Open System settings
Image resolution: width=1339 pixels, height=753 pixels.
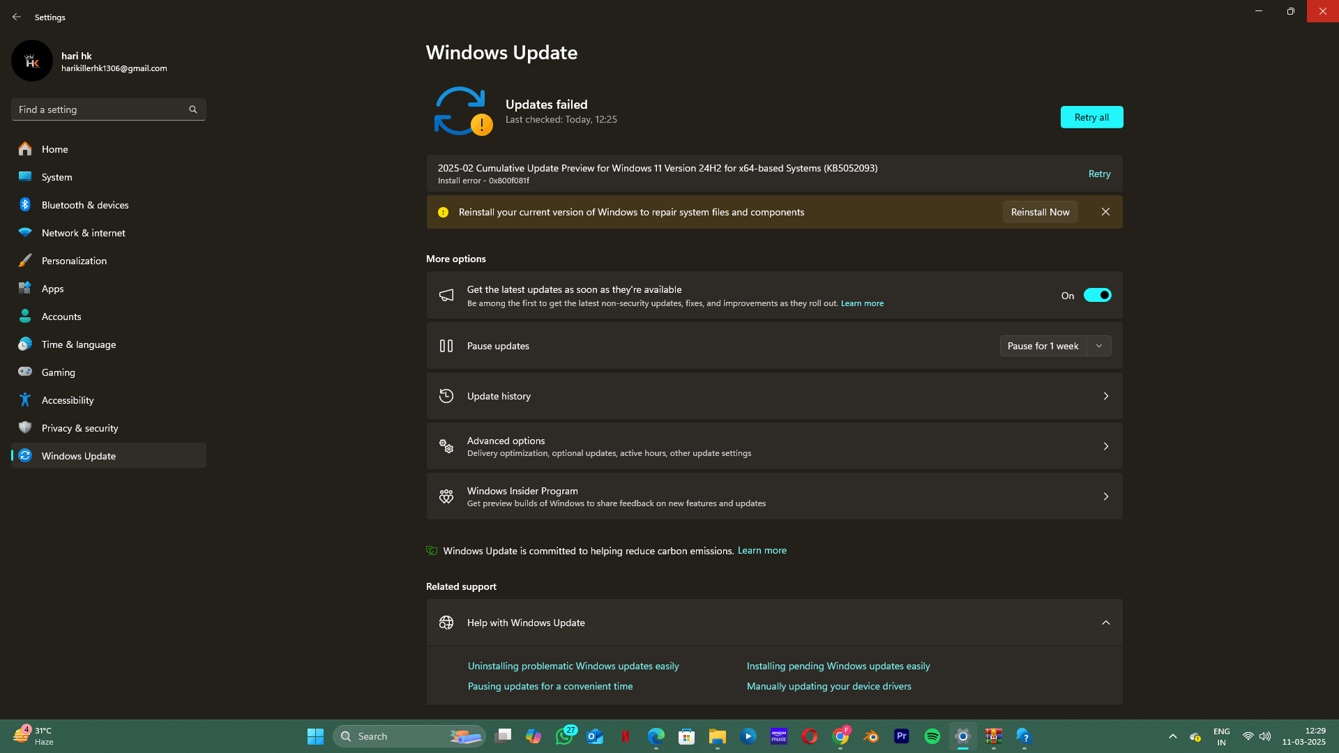[x=109, y=177]
